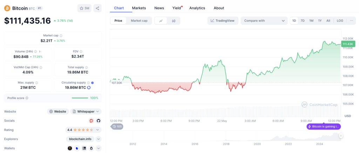Click the Profile score progress bar

(80, 98)
